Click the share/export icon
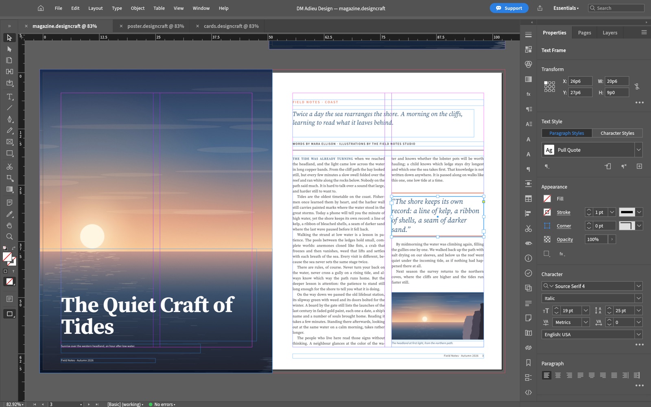Screen dimensions: 651x407 [x=540, y=8]
